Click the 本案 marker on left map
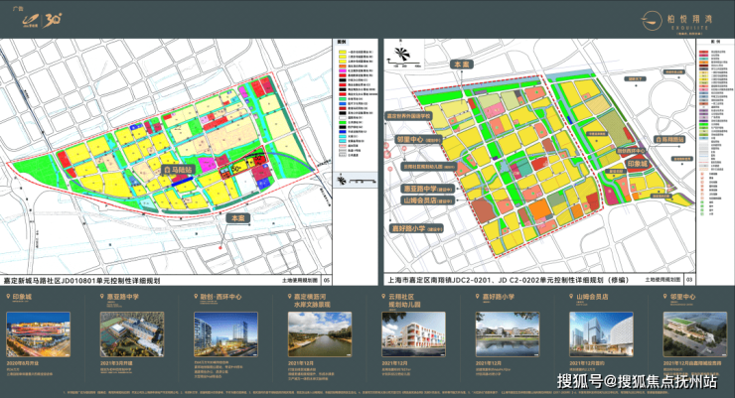Image resolution: width=735 pixels, height=398 pixels. click(x=235, y=218)
